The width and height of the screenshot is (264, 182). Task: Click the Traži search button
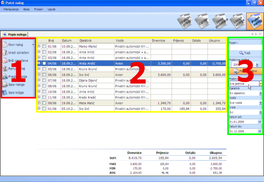tap(245, 53)
